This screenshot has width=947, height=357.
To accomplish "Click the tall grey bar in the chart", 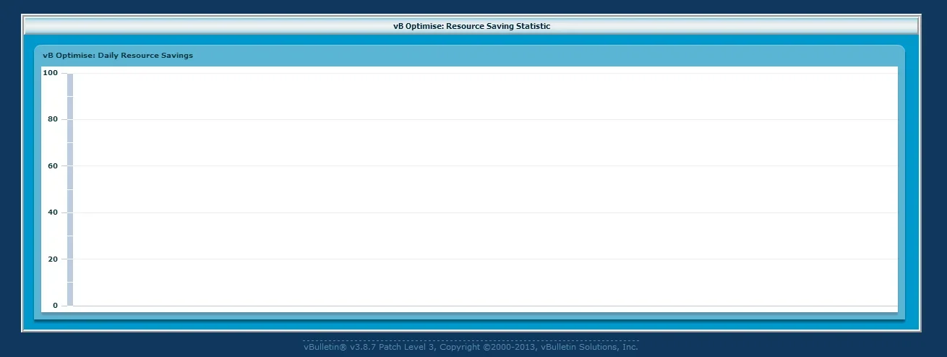I will tap(70, 189).
